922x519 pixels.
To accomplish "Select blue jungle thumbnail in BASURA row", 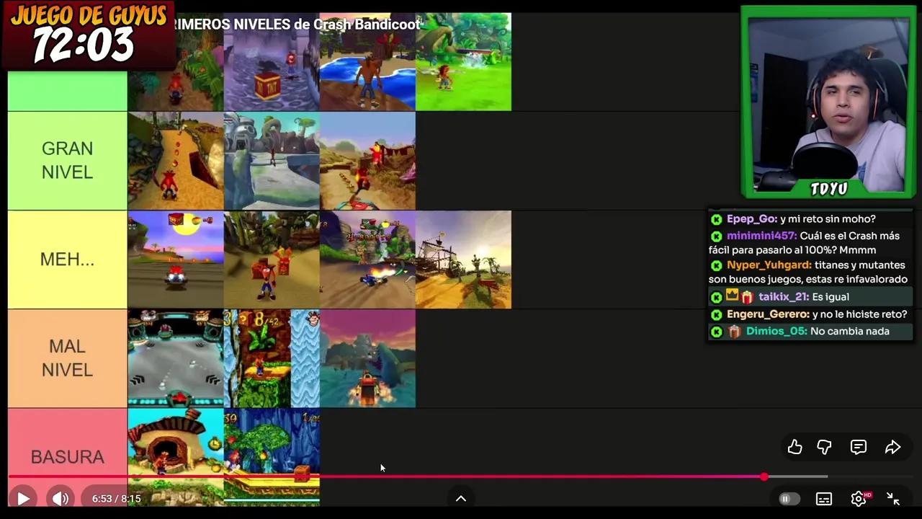I will tap(272, 457).
